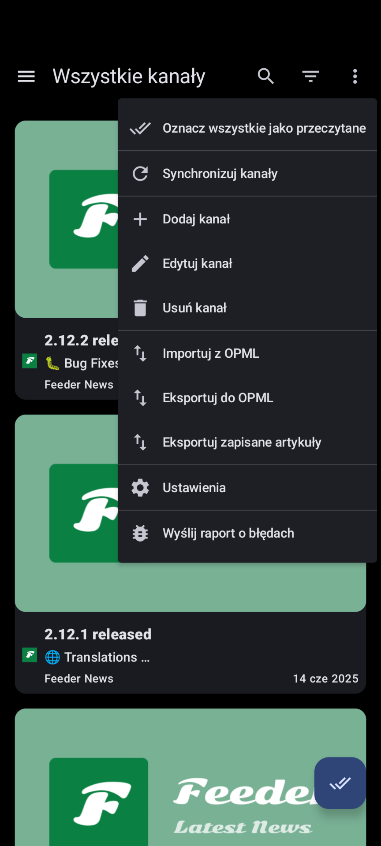Choose "Eksportuj do OPML" option
Image resolution: width=381 pixels, height=846 pixels.
[x=217, y=398]
